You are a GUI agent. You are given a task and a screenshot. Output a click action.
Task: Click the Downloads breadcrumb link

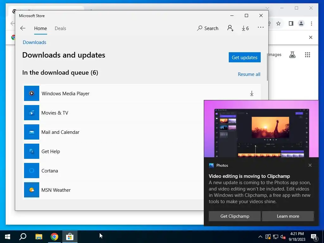pyautogui.click(x=34, y=42)
